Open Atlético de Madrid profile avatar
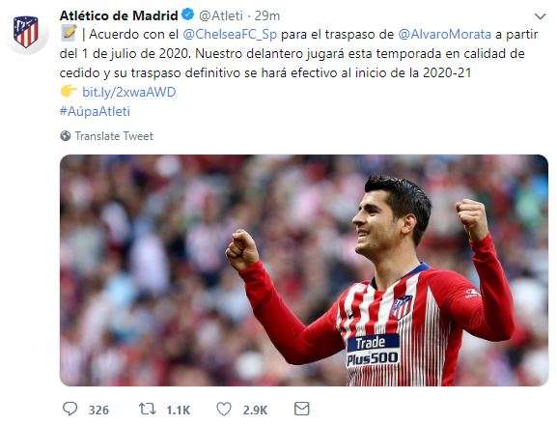557x425 pixels. point(26,32)
